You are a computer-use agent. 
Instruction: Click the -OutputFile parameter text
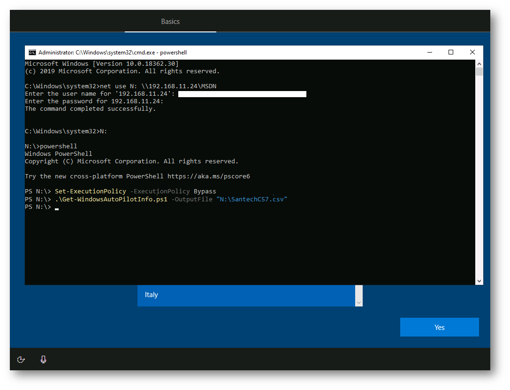(x=192, y=199)
